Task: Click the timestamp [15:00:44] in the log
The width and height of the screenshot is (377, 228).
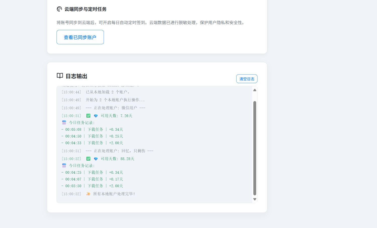Action: coord(71,92)
